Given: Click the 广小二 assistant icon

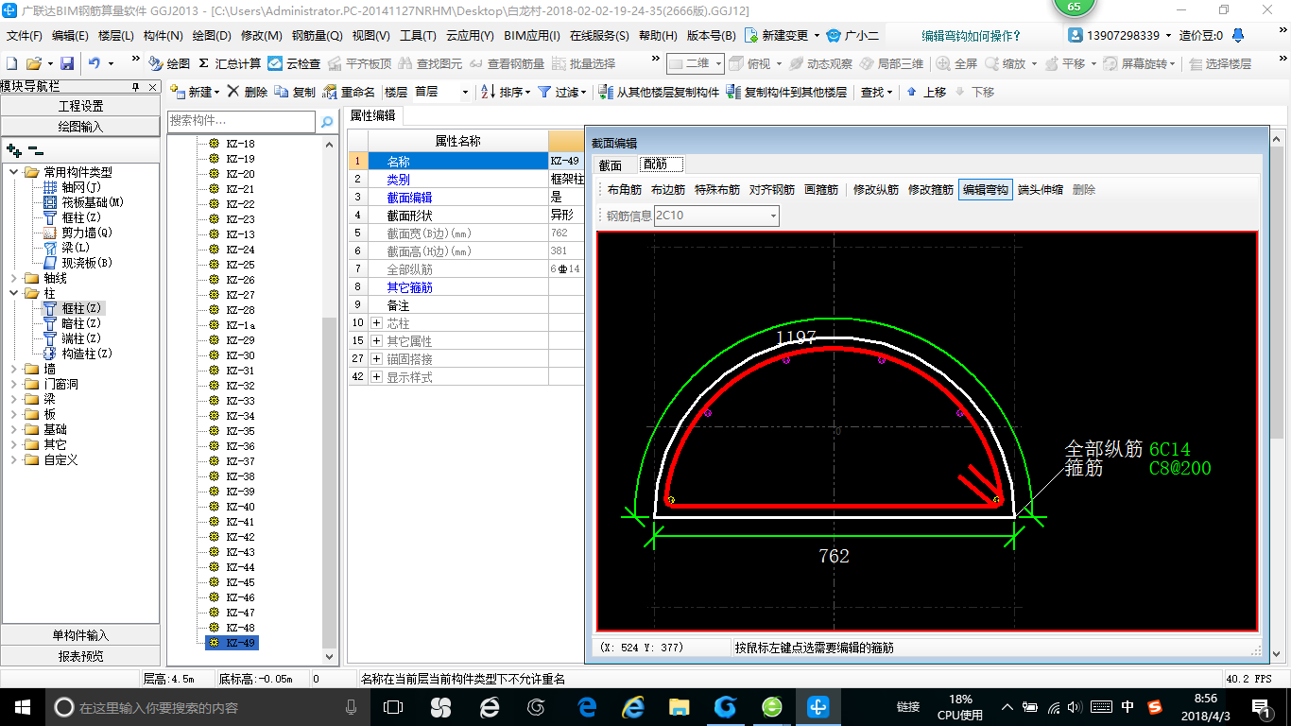Looking at the screenshot, I should (852, 36).
